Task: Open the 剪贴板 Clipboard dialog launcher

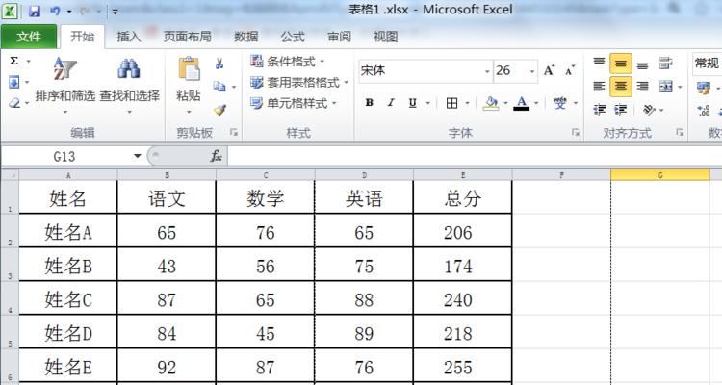Action: [234, 132]
